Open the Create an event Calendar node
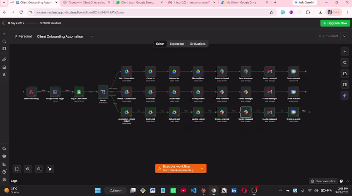 tap(293, 72)
